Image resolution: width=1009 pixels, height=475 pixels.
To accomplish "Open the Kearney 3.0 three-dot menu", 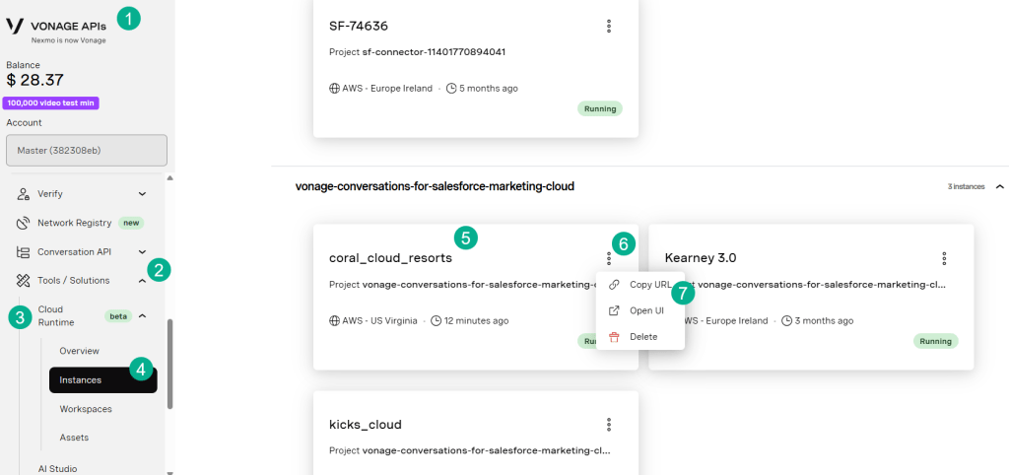I will (x=944, y=258).
